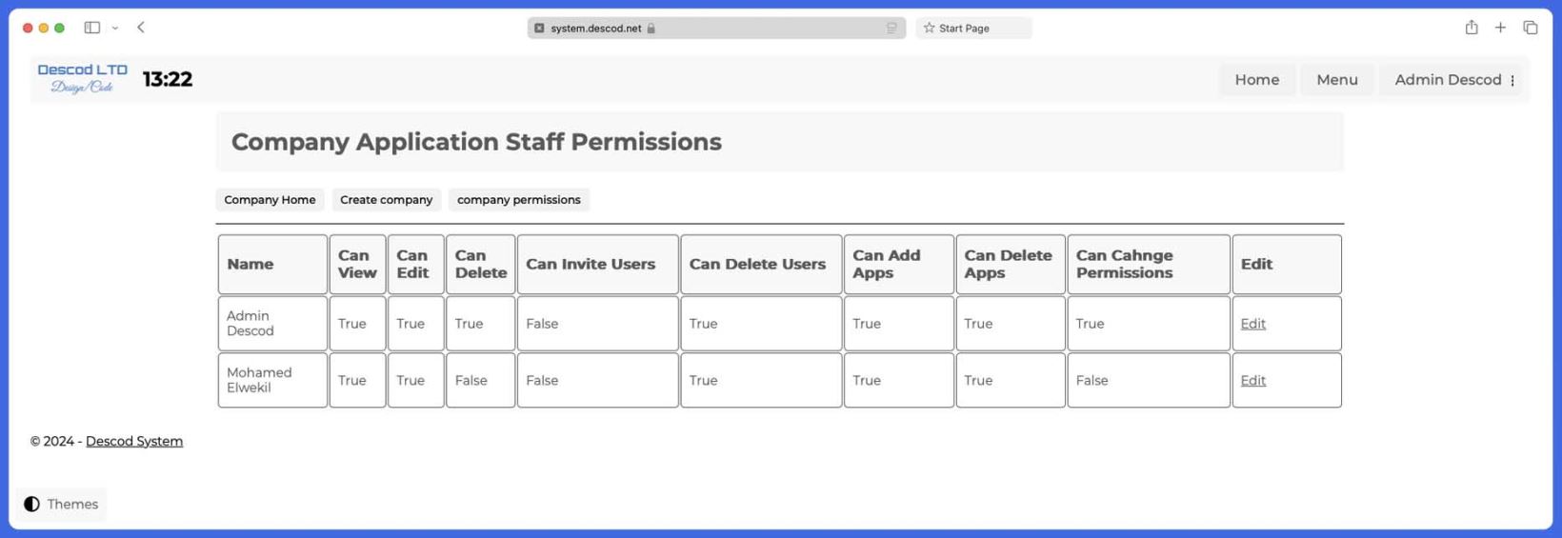Click the Name column header
1562x538 pixels.
272,265
